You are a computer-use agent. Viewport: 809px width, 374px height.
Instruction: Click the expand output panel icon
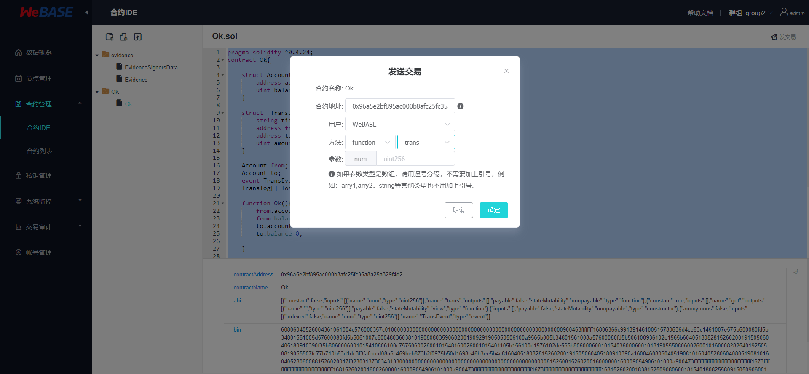796,272
